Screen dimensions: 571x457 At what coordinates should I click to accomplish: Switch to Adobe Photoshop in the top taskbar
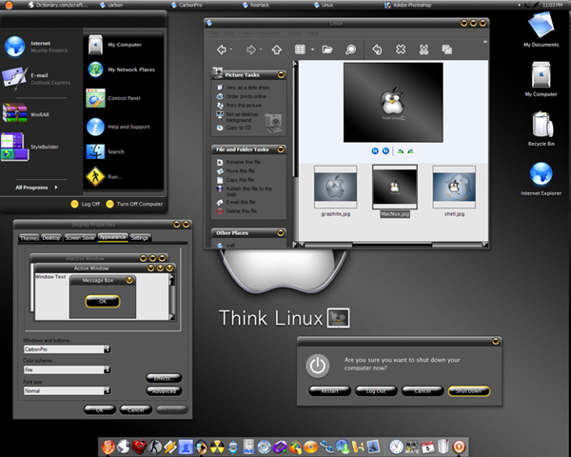[408, 5]
